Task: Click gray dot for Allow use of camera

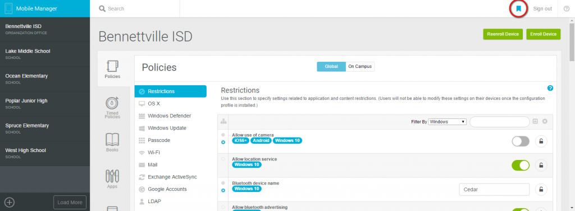Action: tap(223, 135)
